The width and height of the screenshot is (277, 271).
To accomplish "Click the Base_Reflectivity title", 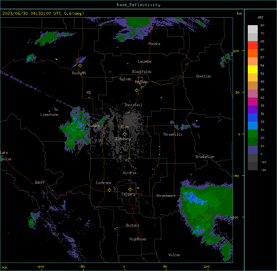I will (x=138, y=5).
